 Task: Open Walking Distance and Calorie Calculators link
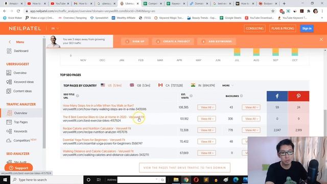(x=98, y=151)
